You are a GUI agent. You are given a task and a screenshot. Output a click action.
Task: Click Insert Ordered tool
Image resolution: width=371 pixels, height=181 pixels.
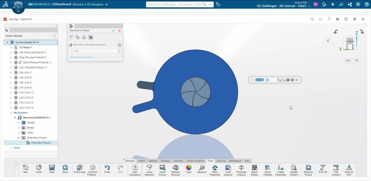(x=267, y=170)
